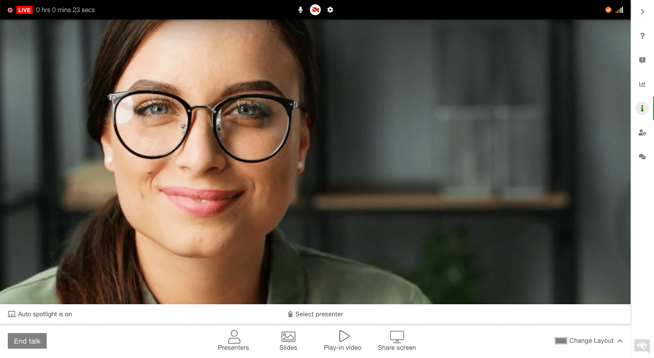The width and height of the screenshot is (654, 358).
Task: Select the info panel icon
Action: click(642, 108)
